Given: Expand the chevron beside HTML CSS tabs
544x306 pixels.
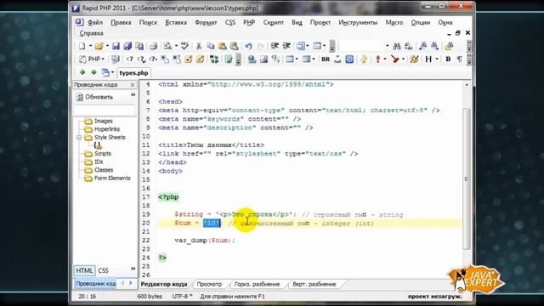Looking at the screenshot, I should [x=133, y=269].
